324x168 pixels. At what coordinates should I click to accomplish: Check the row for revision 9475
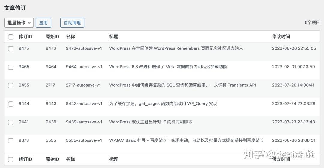tap(11, 49)
